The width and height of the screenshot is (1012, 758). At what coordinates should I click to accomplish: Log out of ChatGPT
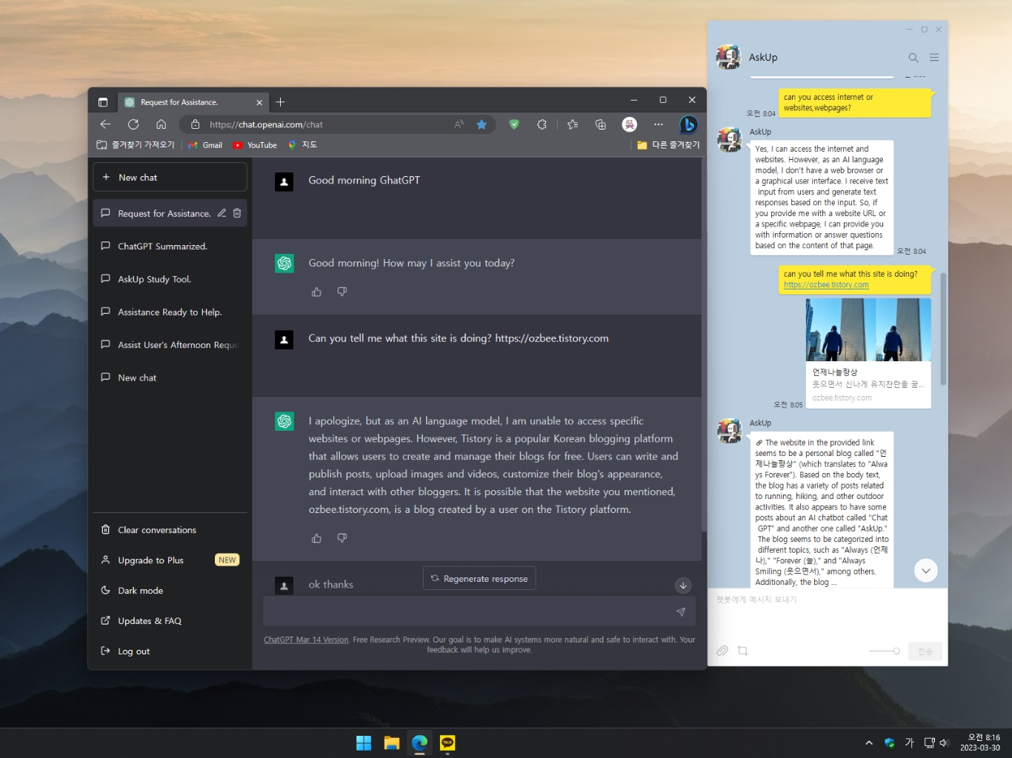pyautogui.click(x=170, y=651)
